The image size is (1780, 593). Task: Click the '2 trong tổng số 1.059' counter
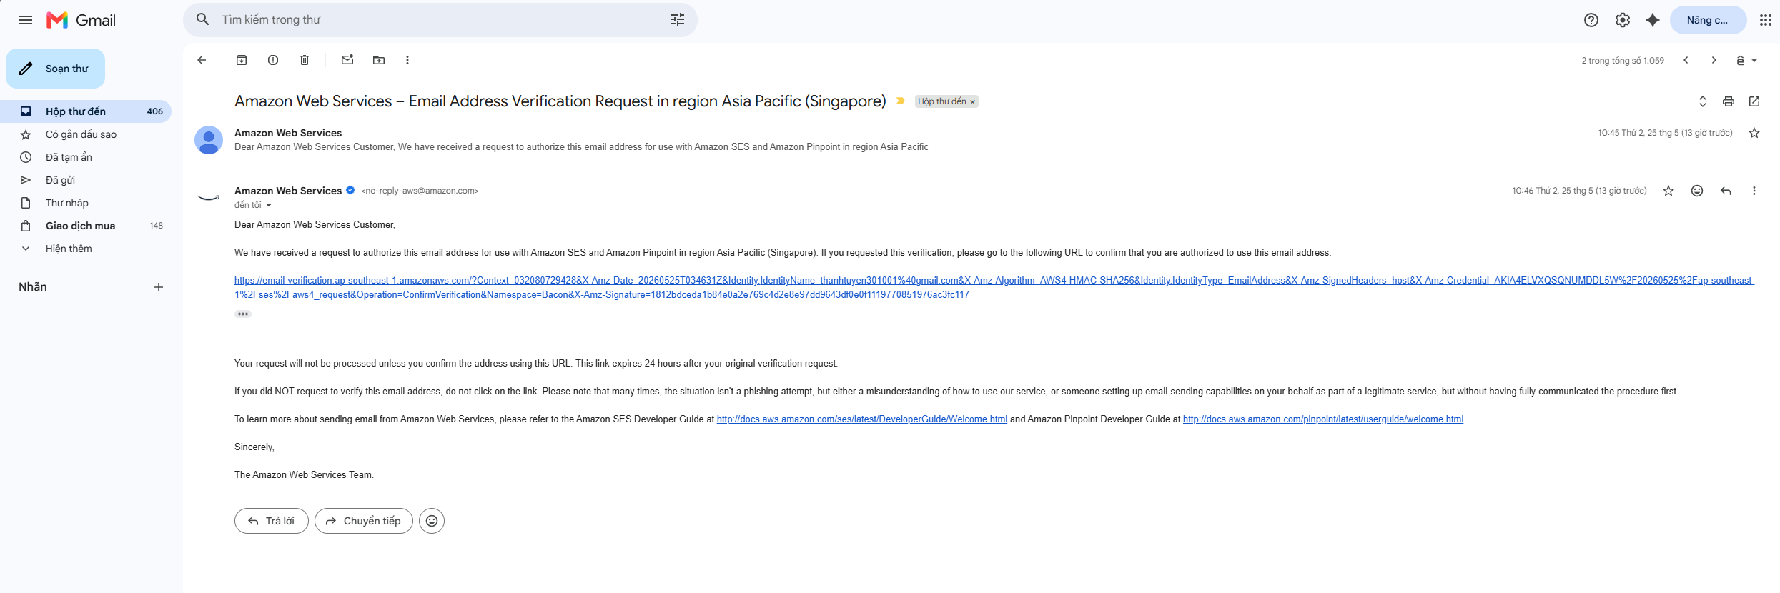pyautogui.click(x=1623, y=61)
